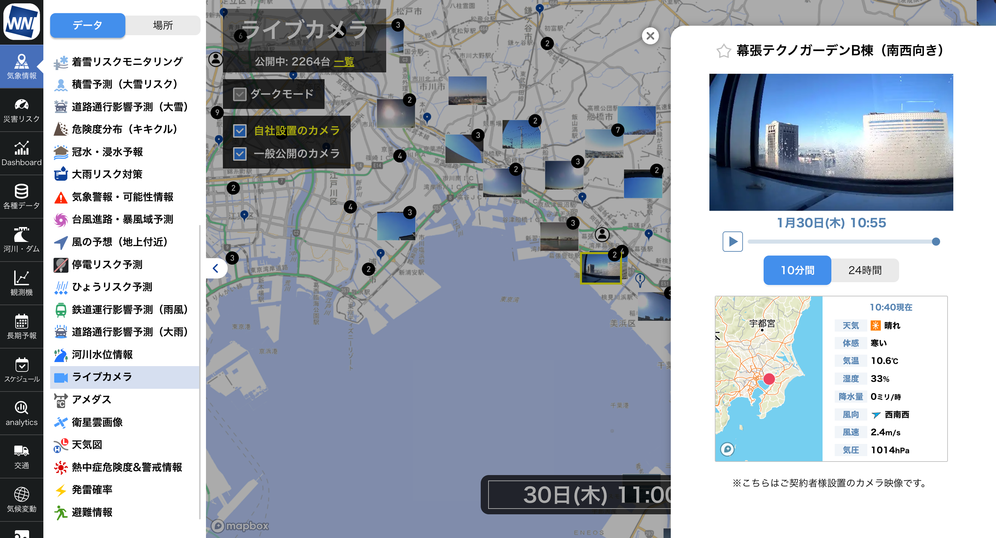Play the camera time-lapse
The width and height of the screenshot is (996, 538).
(x=732, y=242)
